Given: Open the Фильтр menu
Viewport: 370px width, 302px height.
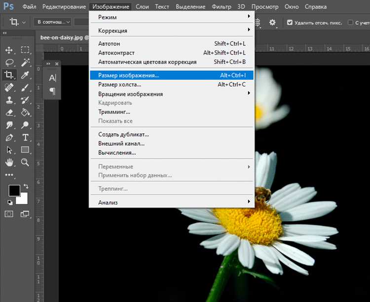Looking at the screenshot, I should click(222, 6).
